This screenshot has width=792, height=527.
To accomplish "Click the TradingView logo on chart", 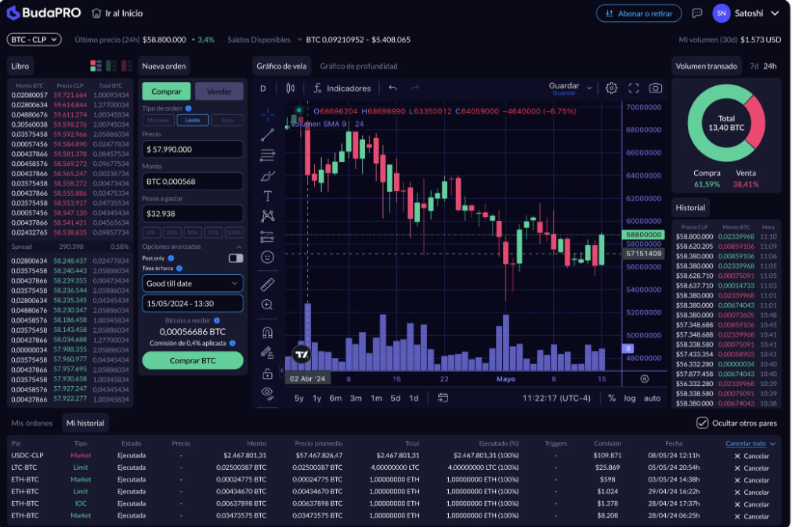I will tap(302, 355).
